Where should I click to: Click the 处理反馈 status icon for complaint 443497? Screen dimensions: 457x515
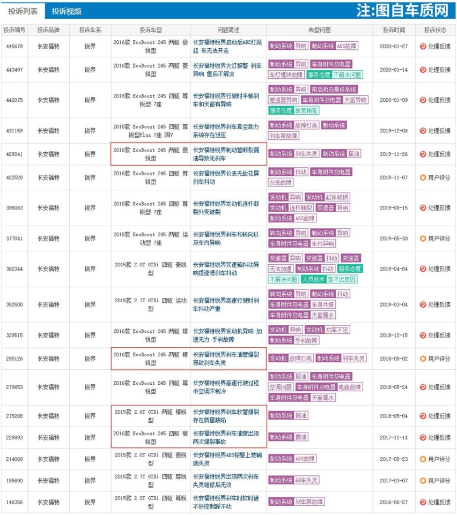click(423, 70)
